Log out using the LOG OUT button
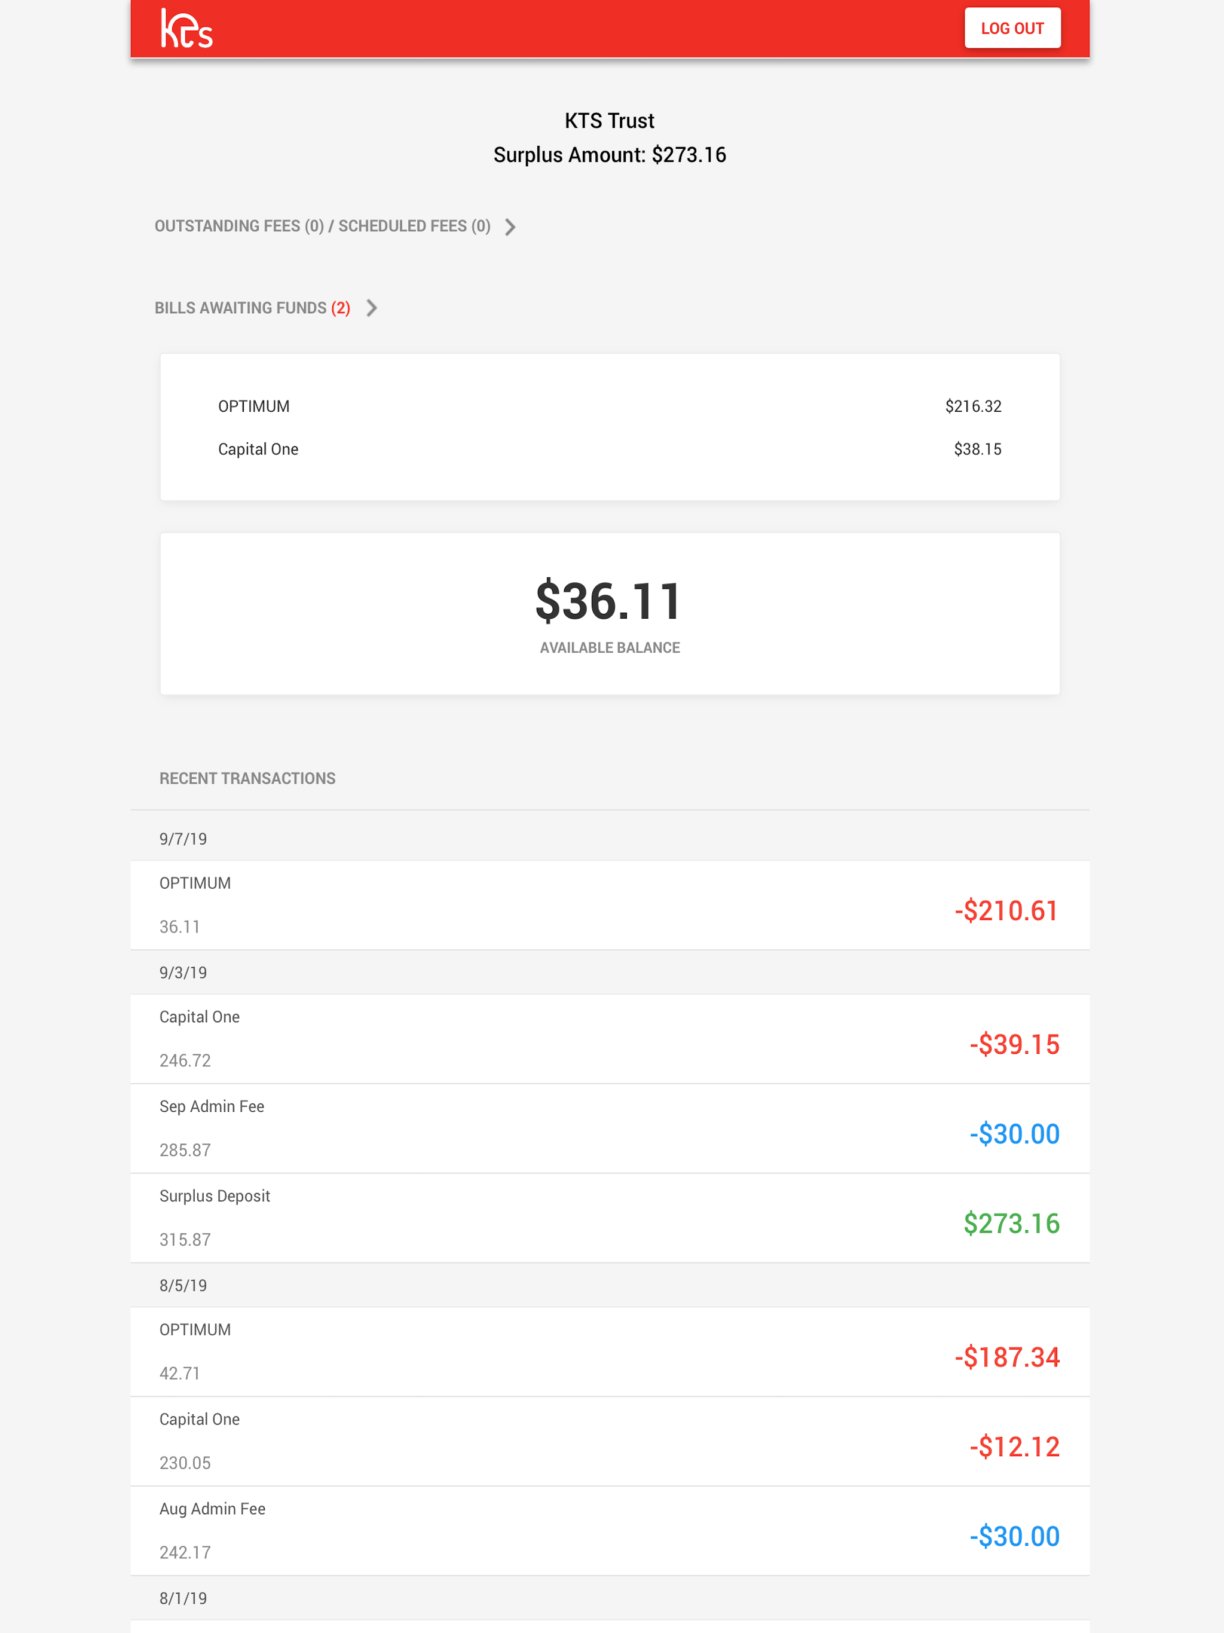The width and height of the screenshot is (1224, 1633). tap(1012, 28)
